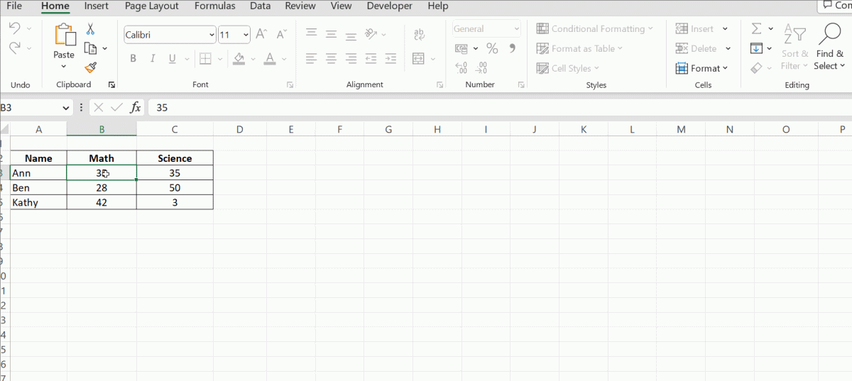Switch to the Developer tab
852x381 pixels.
pos(389,6)
